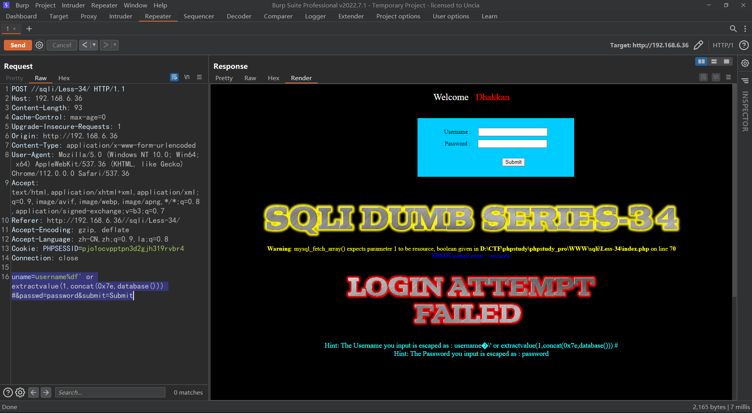Select the Render tab in Response panel
Viewport: 752px width, 413px height.
pyautogui.click(x=301, y=78)
